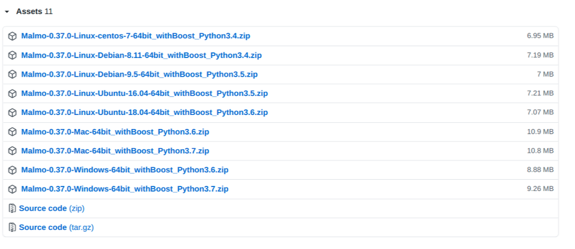Download Source code (tar.gz)
Screen dimensions: 575x249
point(57,228)
